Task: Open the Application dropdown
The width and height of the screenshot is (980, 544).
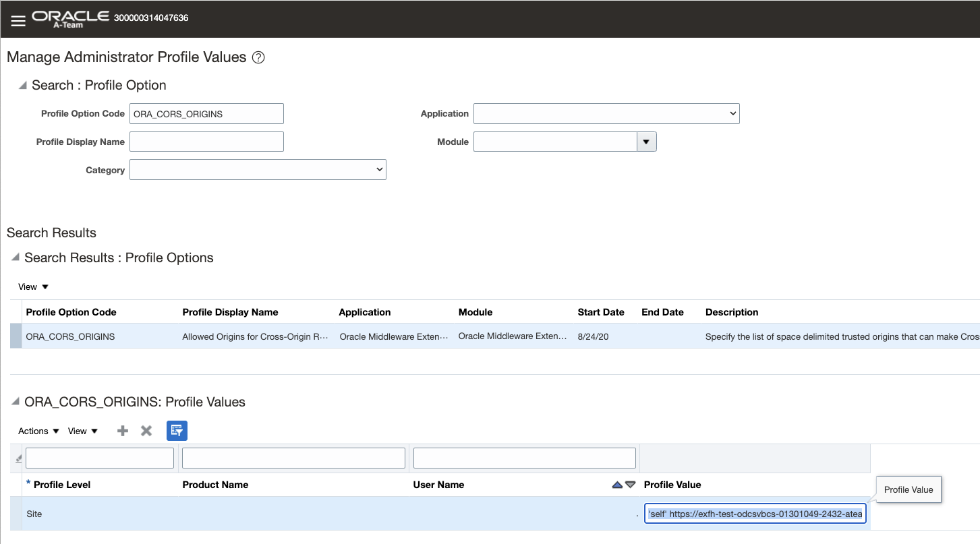Action: coord(606,114)
